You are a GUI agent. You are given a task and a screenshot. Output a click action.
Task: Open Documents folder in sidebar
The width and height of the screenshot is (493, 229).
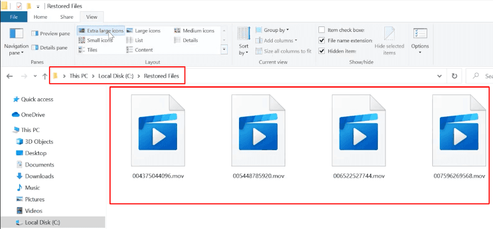[35, 165]
